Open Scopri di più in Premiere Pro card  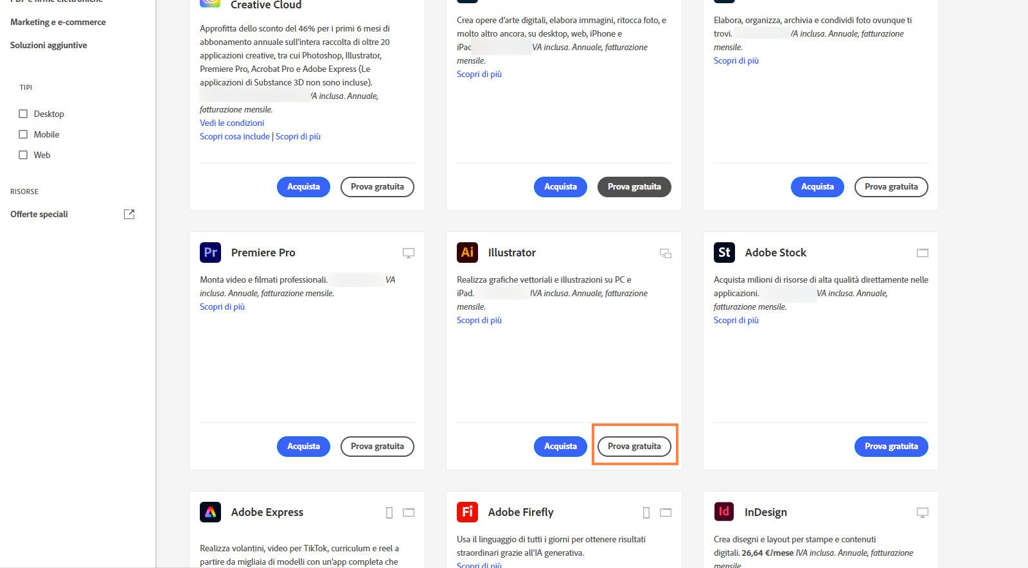pyautogui.click(x=222, y=306)
